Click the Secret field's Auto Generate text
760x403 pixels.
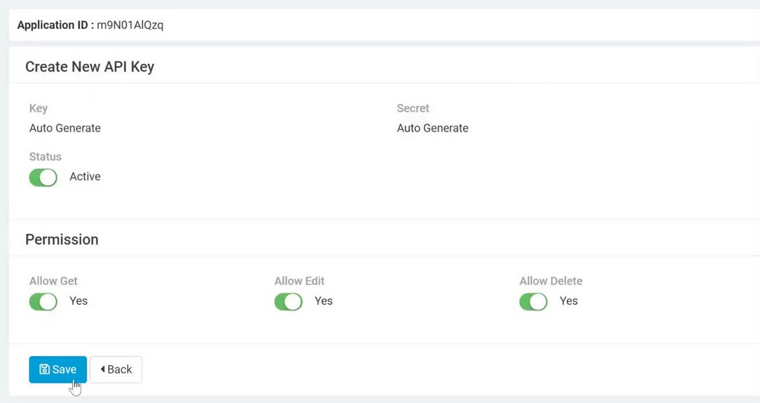pos(433,128)
